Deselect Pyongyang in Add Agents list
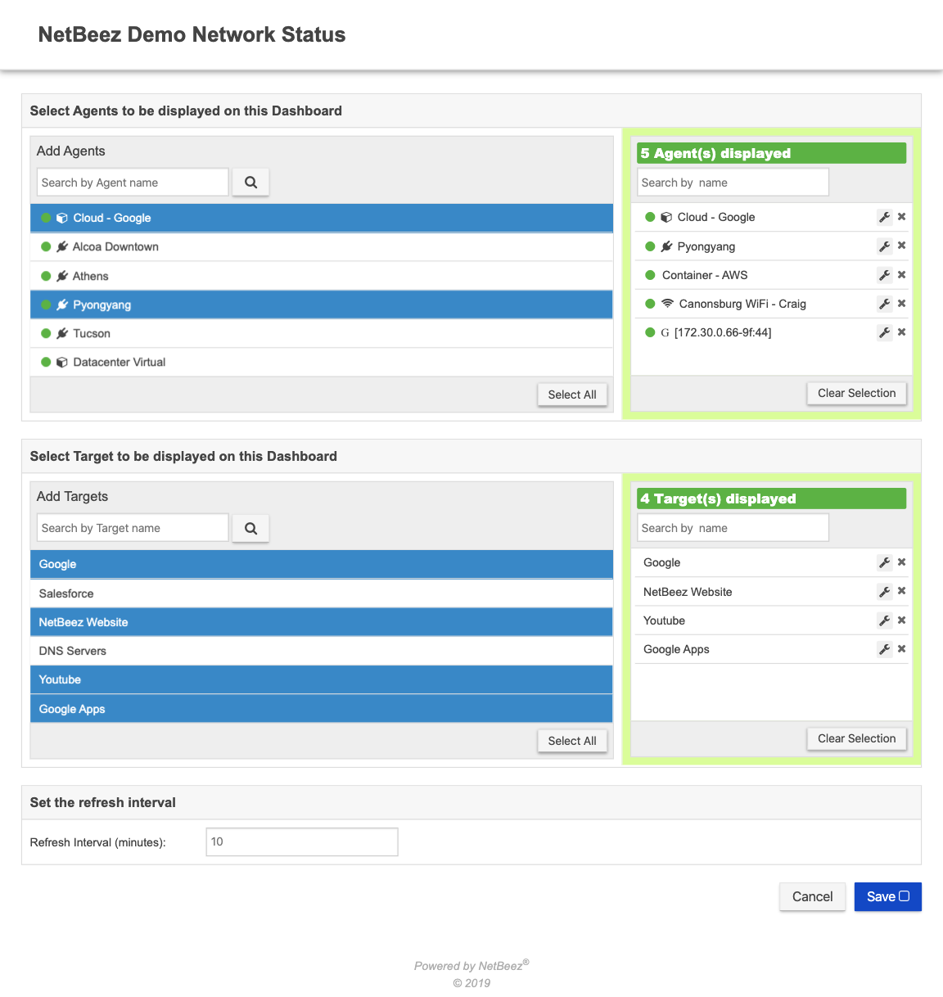Viewport: 943px width, 997px height. [322, 305]
